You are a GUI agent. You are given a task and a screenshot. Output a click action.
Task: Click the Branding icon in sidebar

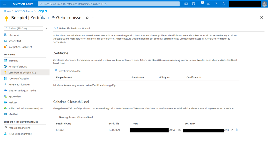(5, 60)
